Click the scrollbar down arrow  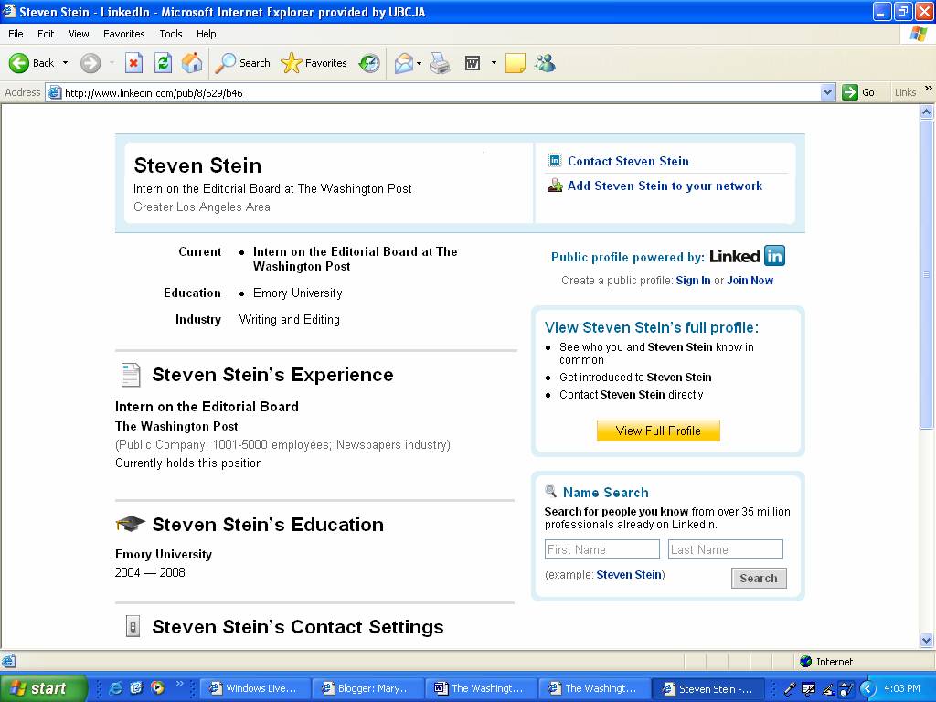pyautogui.click(x=927, y=641)
